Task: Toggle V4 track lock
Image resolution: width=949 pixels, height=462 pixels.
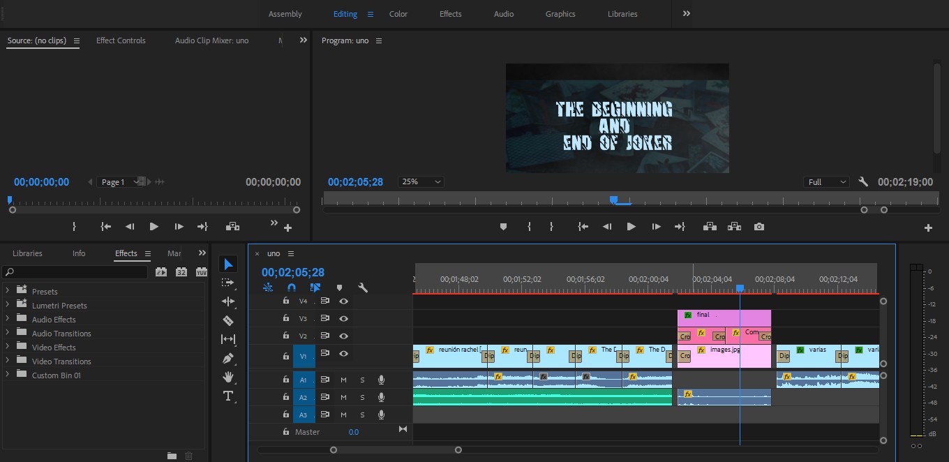Action: pos(285,301)
